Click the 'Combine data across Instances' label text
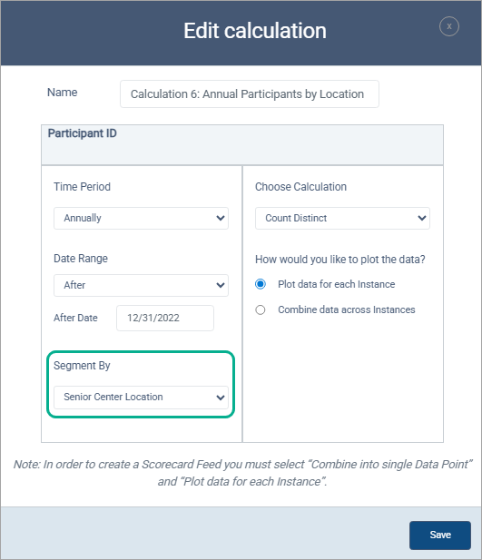This screenshot has height=560, width=482. (x=347, y=309)
